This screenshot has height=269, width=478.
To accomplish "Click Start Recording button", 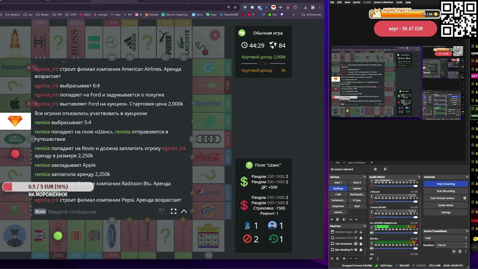I will coord(446,191).
